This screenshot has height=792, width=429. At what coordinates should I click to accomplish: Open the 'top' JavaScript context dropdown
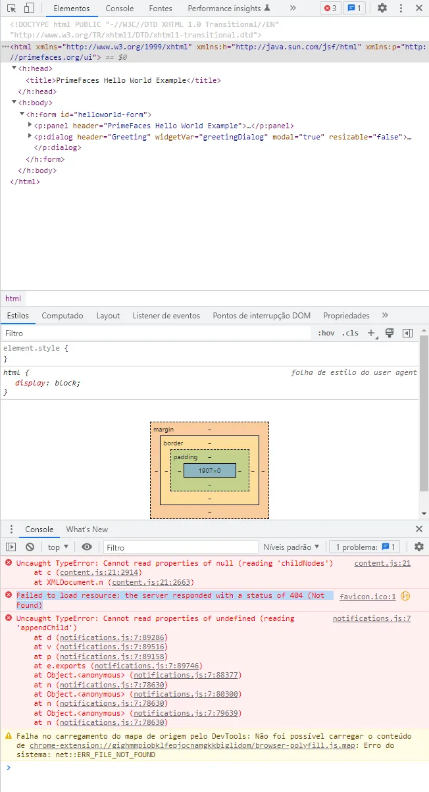[x=58, y=547]
